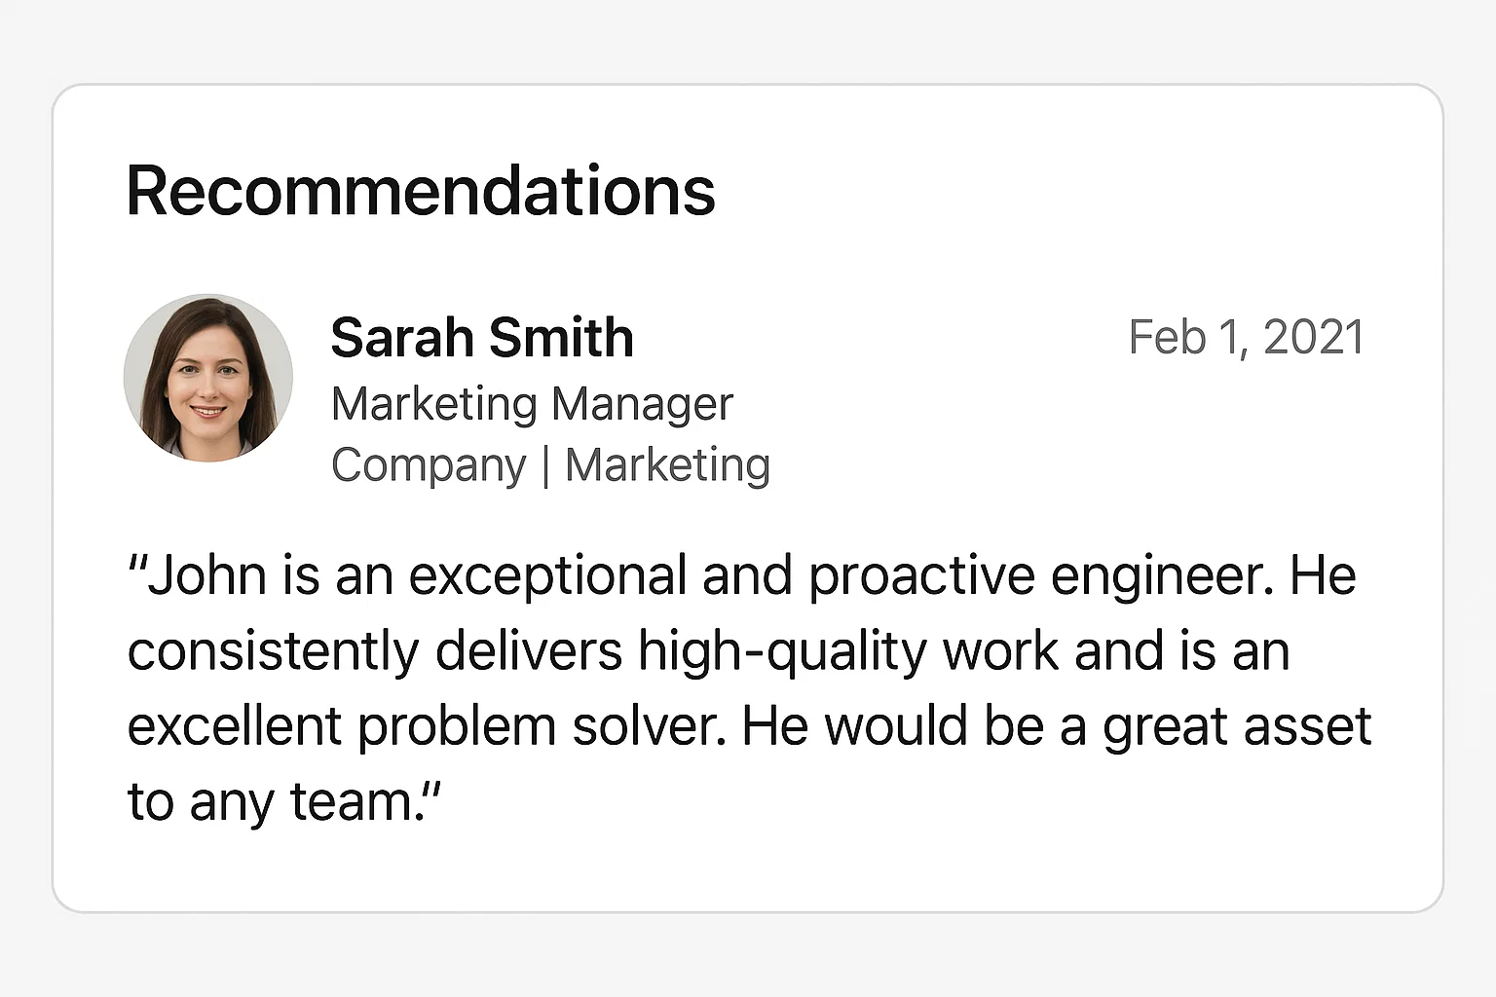
Task: Click the Recommendations heading
Action: tap(421, 191)
